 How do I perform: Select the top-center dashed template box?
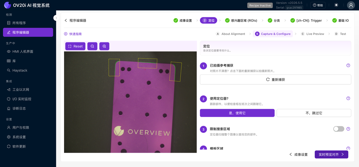(x=147, y=63)
